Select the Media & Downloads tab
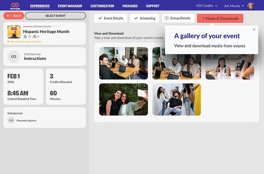 [x=220, y=18]
